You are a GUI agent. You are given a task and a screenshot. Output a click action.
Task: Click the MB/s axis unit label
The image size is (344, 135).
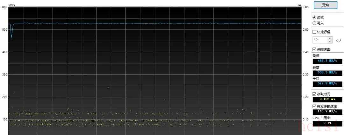point(12,5)
